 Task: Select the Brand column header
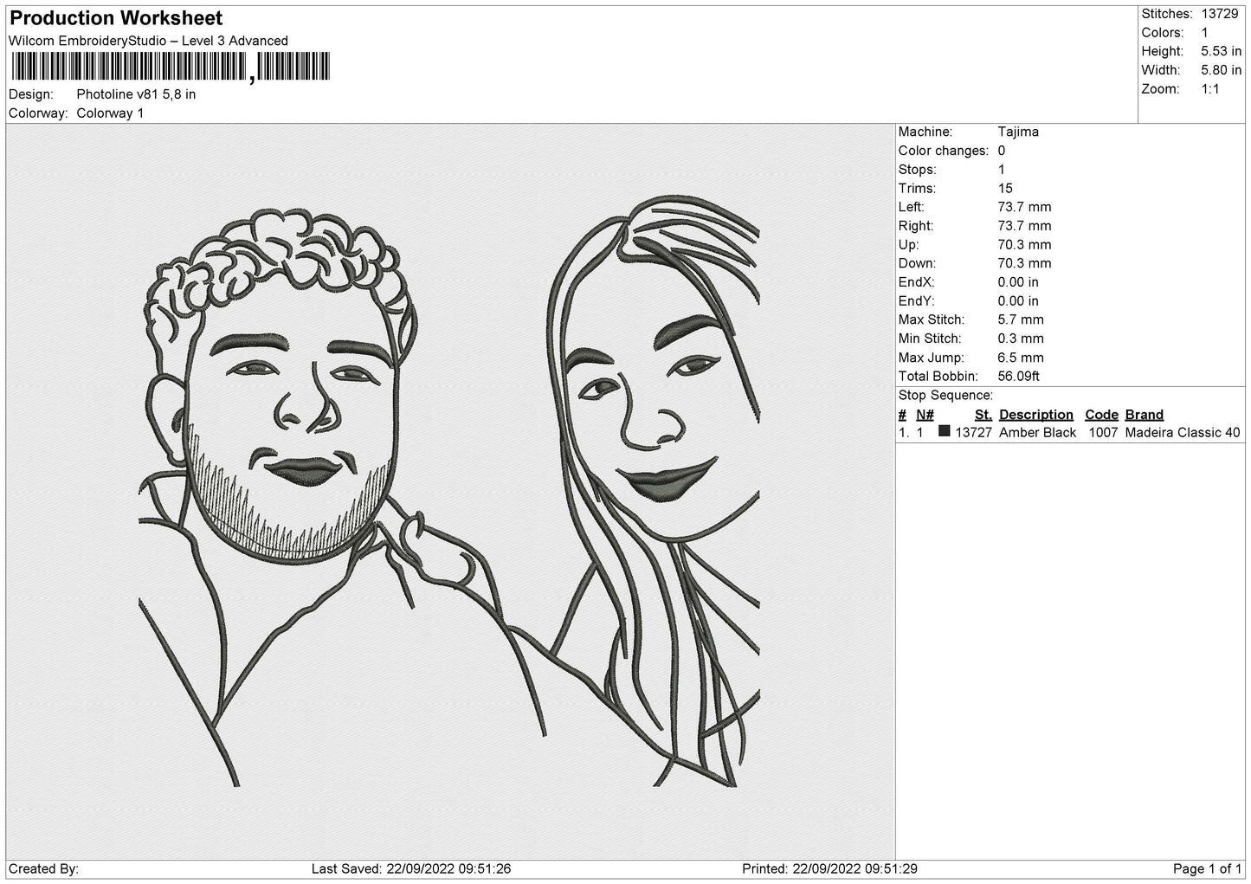[1144, 415]
